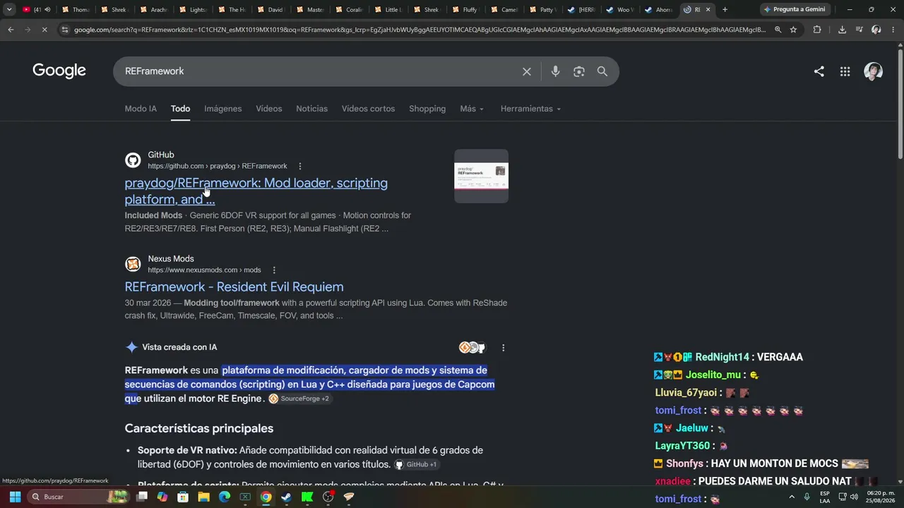Open the Windows Start menu
904x508 pixels.
(x=15, y=497)
